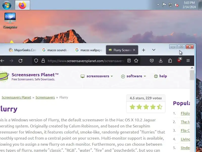Expand the screensavers dropdown menu

(x=97, y=76)
